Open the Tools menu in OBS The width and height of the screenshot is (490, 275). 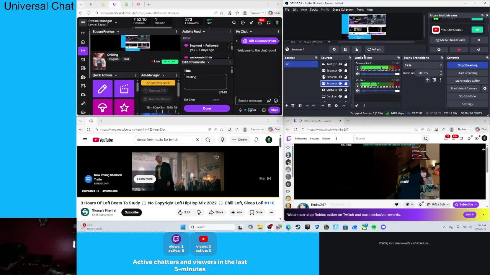pyautogui.click(x=360, y=10)
